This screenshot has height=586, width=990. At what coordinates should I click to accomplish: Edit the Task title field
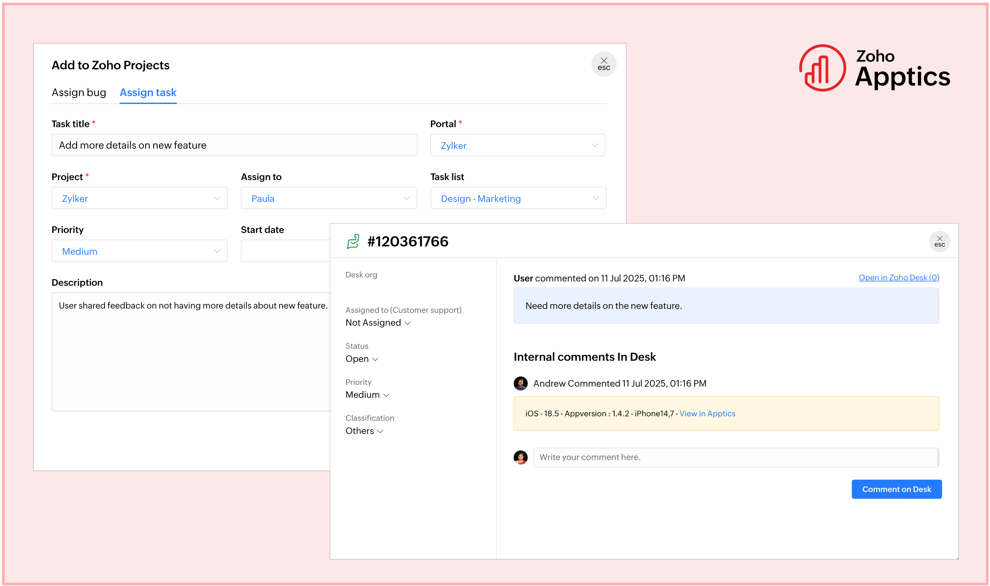(x=234, y=145)
